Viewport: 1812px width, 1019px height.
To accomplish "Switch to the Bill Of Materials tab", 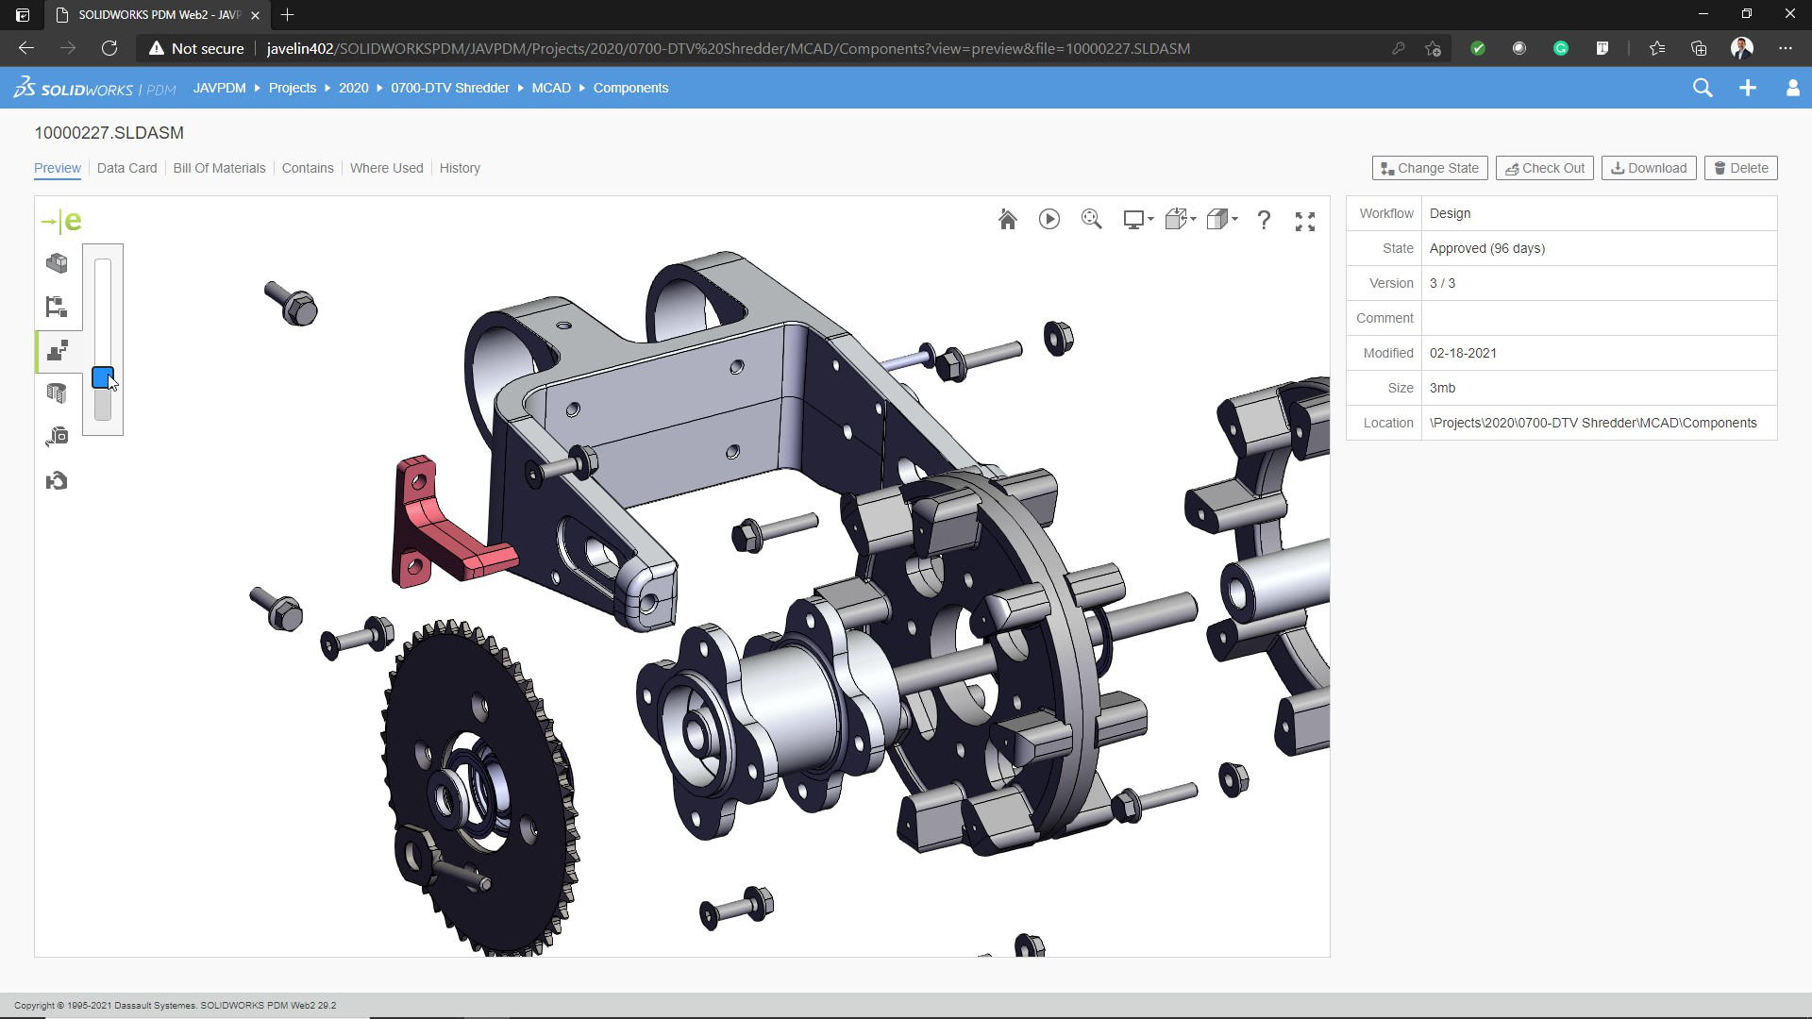I will [219, 168].
